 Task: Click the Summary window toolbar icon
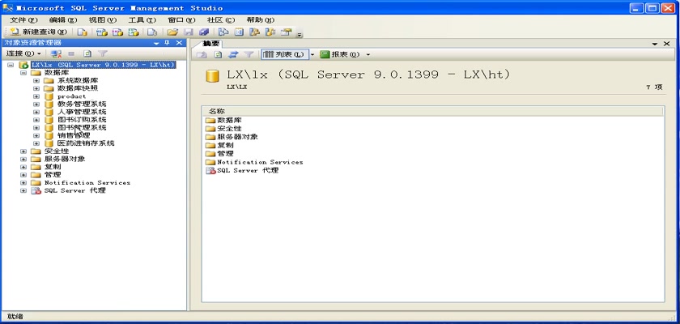(239, 32)
